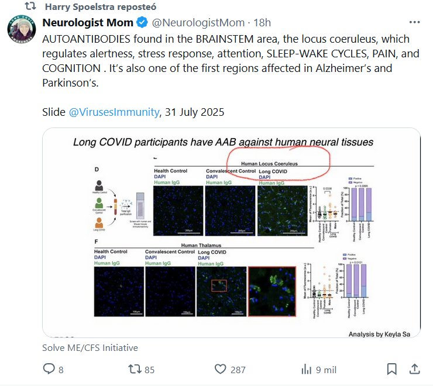433x386 pixels.
Task: Repost this tweet with the retweet icon
Action: click(134, 369)
